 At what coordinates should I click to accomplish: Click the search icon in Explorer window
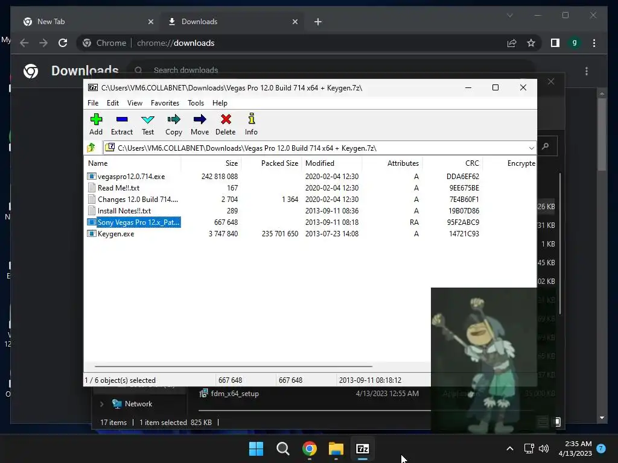[x=546, y=146]
